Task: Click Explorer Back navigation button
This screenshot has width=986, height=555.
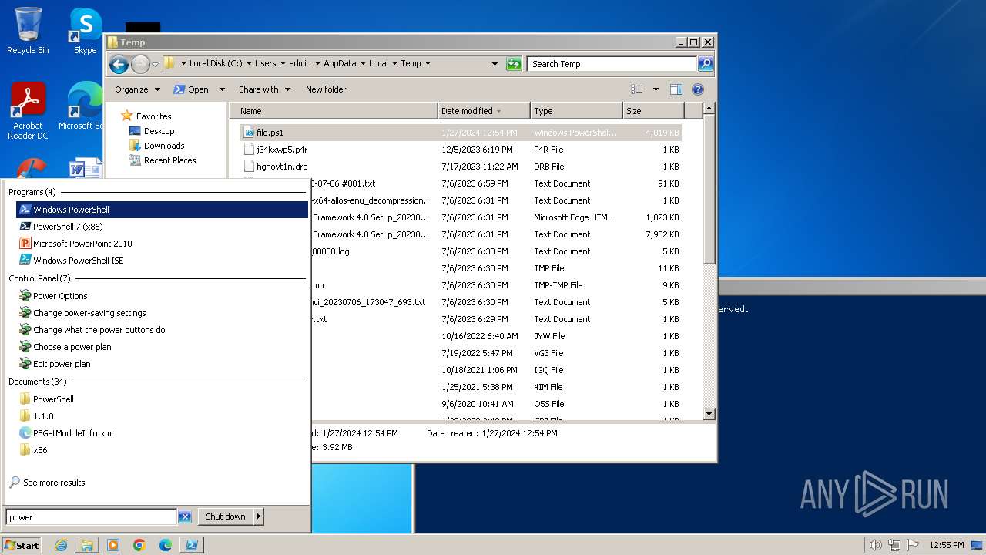Action: 119,64
